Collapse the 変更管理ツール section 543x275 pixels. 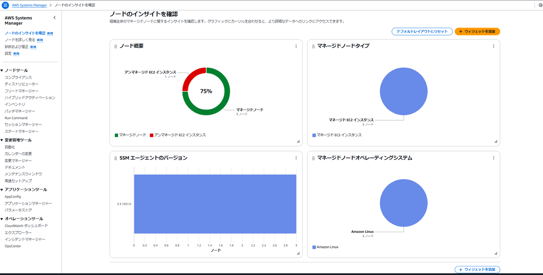2,140
